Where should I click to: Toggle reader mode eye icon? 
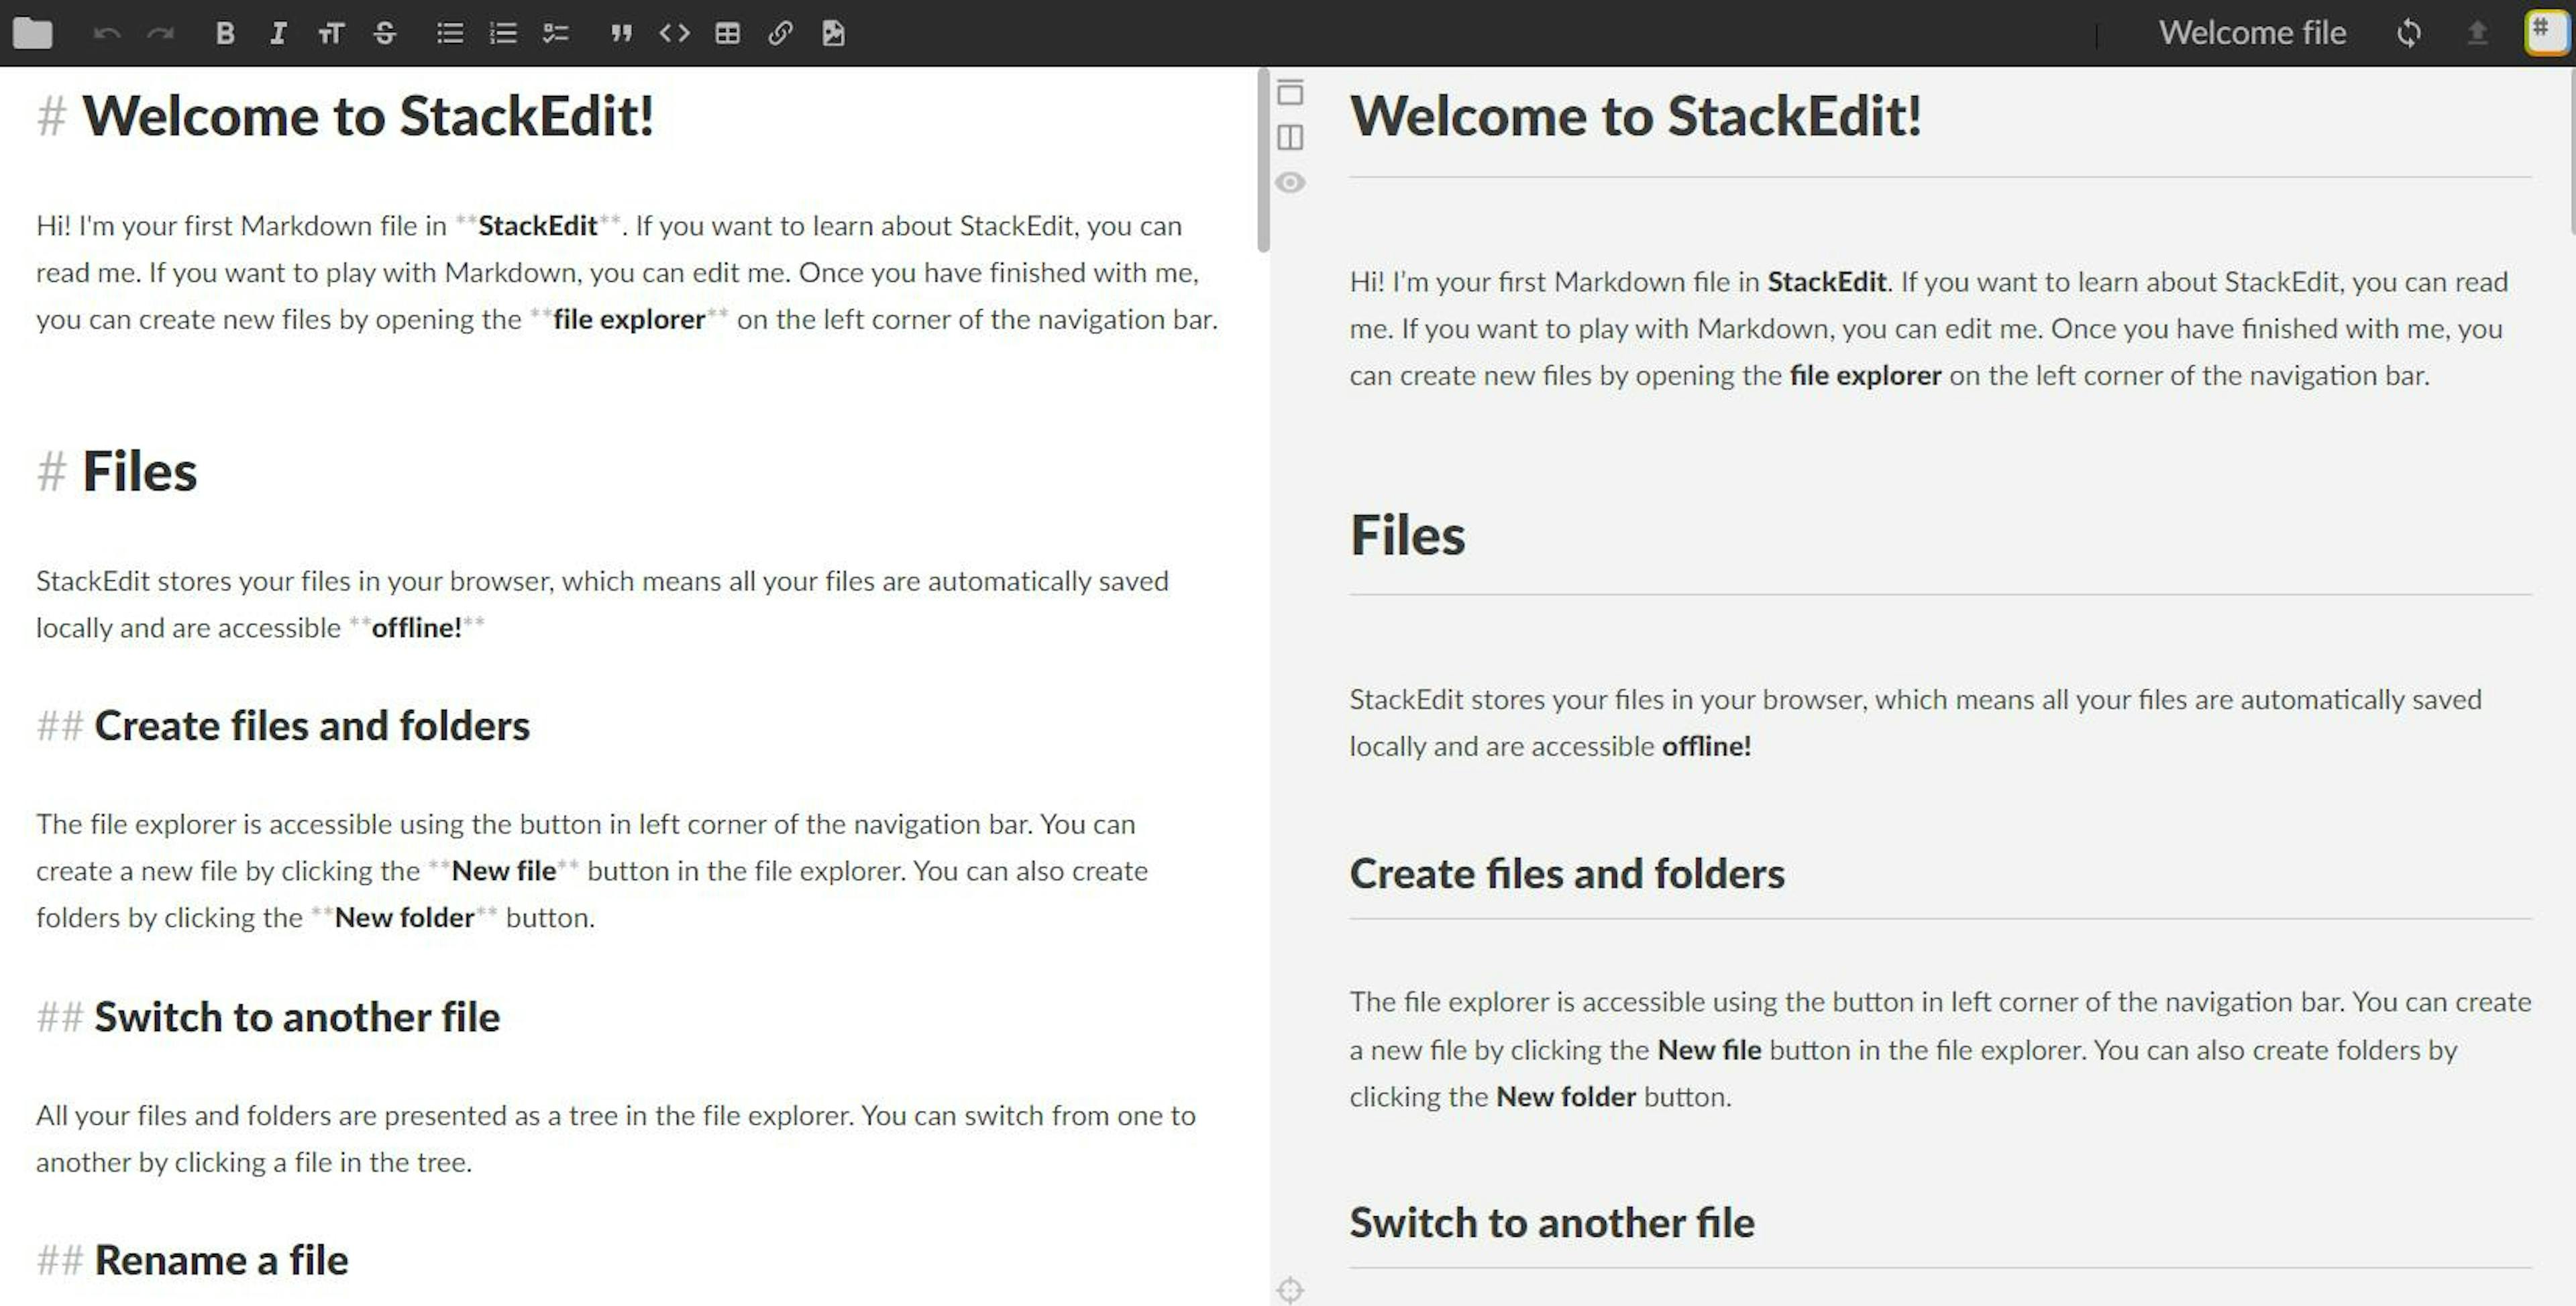point(1290,182)
